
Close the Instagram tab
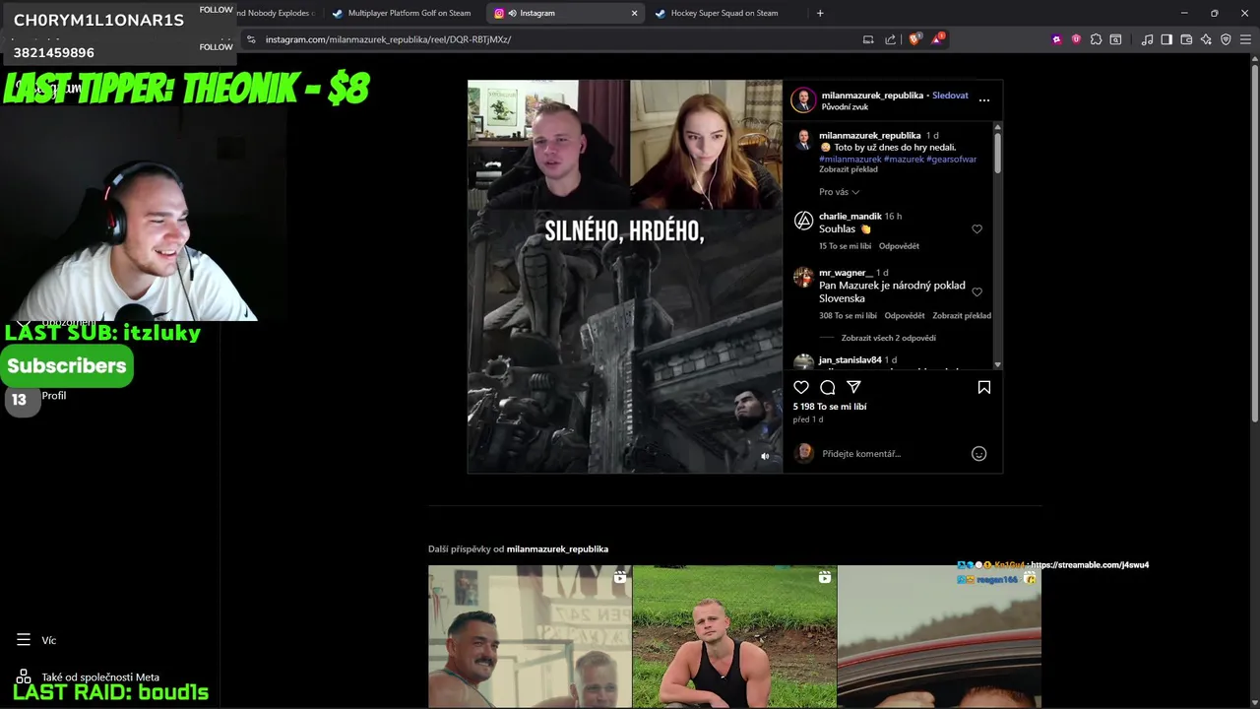[x=634, y=13]
